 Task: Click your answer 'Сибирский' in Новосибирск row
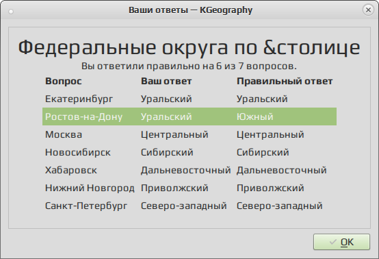coord(167,153)
